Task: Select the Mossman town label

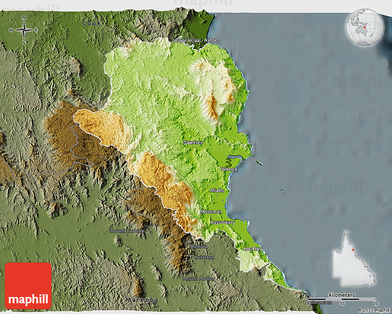Action: pyautogui.click(x=211, y=212)
